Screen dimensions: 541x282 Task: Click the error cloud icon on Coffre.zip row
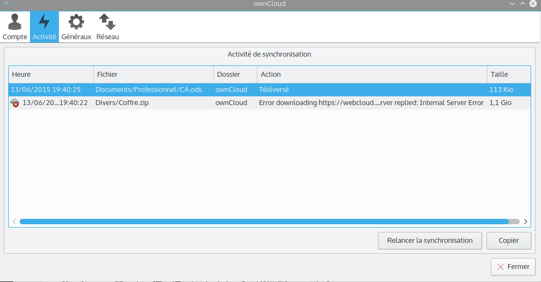point(15,103)
